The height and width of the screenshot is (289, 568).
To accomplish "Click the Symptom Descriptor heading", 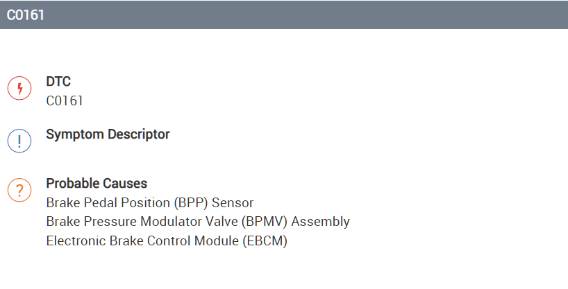I will 108,134.
